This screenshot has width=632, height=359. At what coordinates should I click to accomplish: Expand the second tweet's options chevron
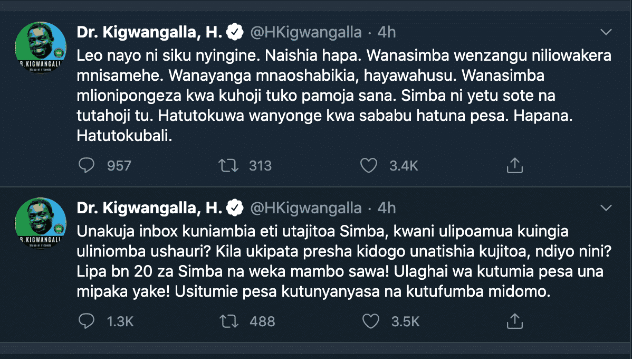click(606, 207)
